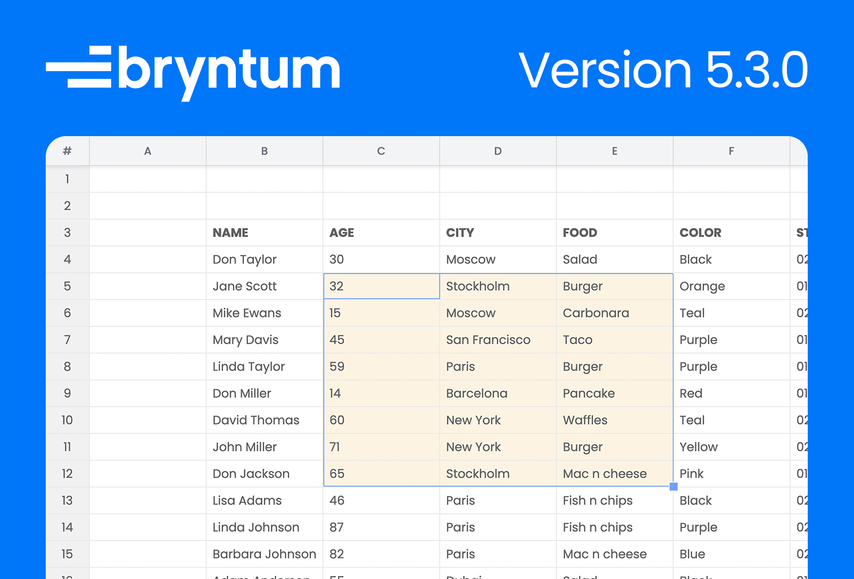854x579 pixels.
Task: Select the Barbara Johnson name cell
Action: 264,554
